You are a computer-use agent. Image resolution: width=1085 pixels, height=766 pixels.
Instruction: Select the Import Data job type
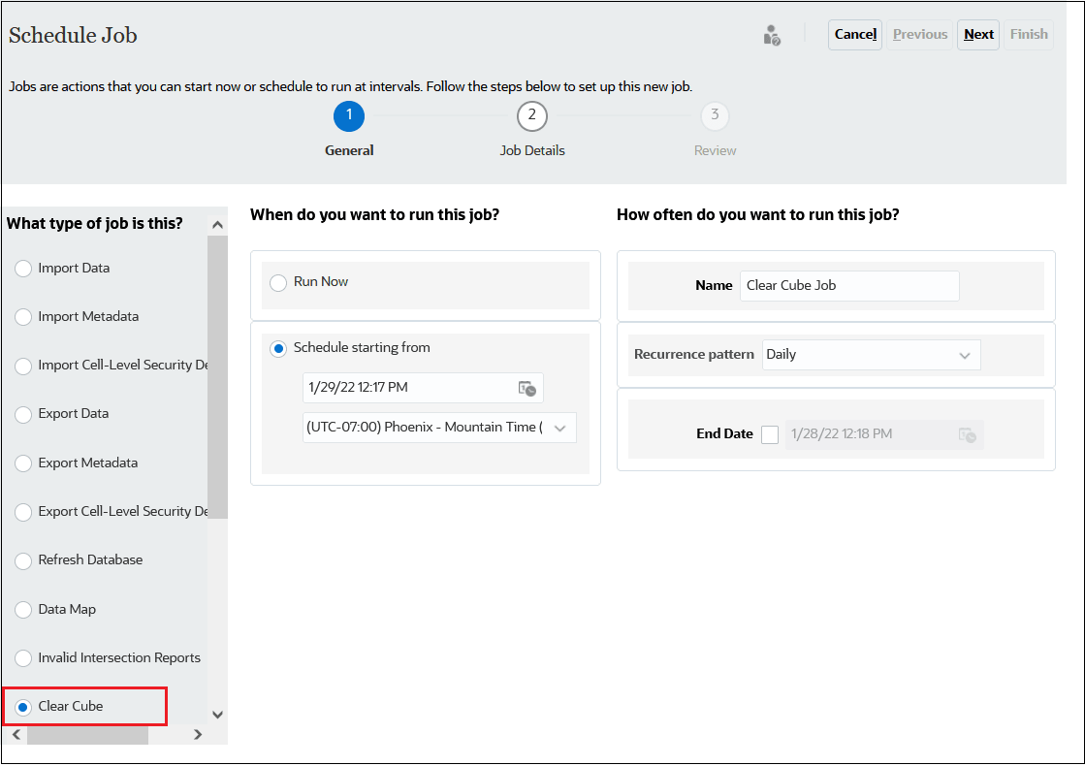tap(22, 268)
